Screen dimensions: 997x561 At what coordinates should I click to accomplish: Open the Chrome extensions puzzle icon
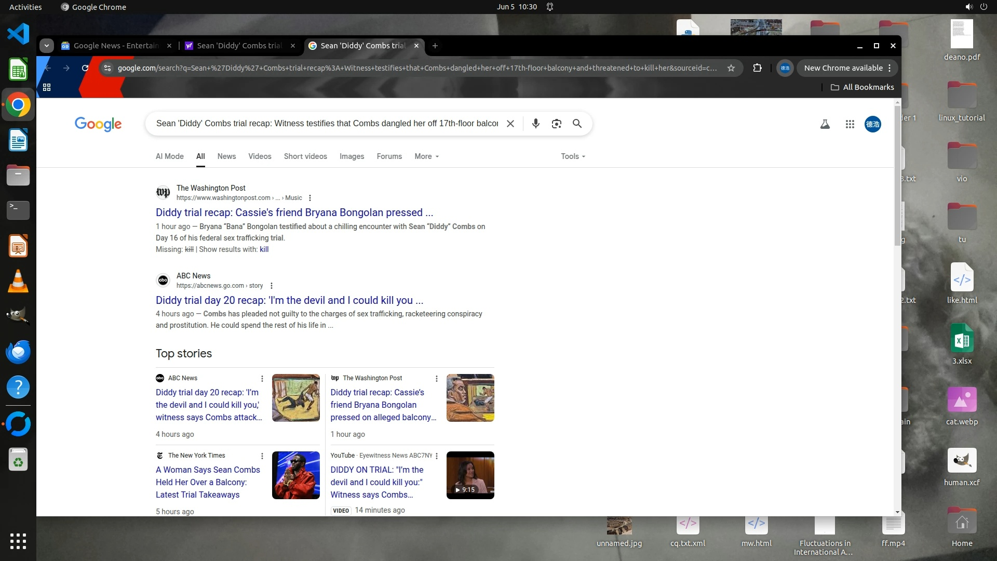(757, 68)
